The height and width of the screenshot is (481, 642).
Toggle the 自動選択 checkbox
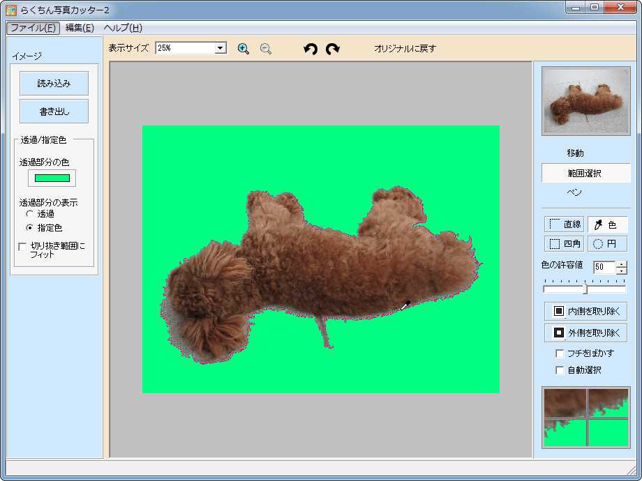pyautogui.click(x=560, y=370)
